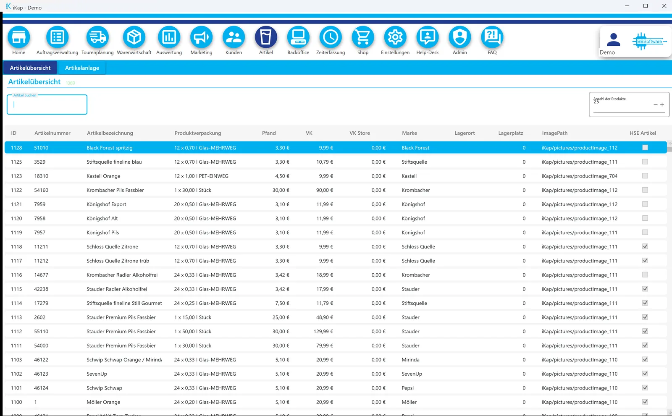Open the Admin shield icon
Image resolution: width=672 pixels, height=416 pixels.
(x=460, y=37)
